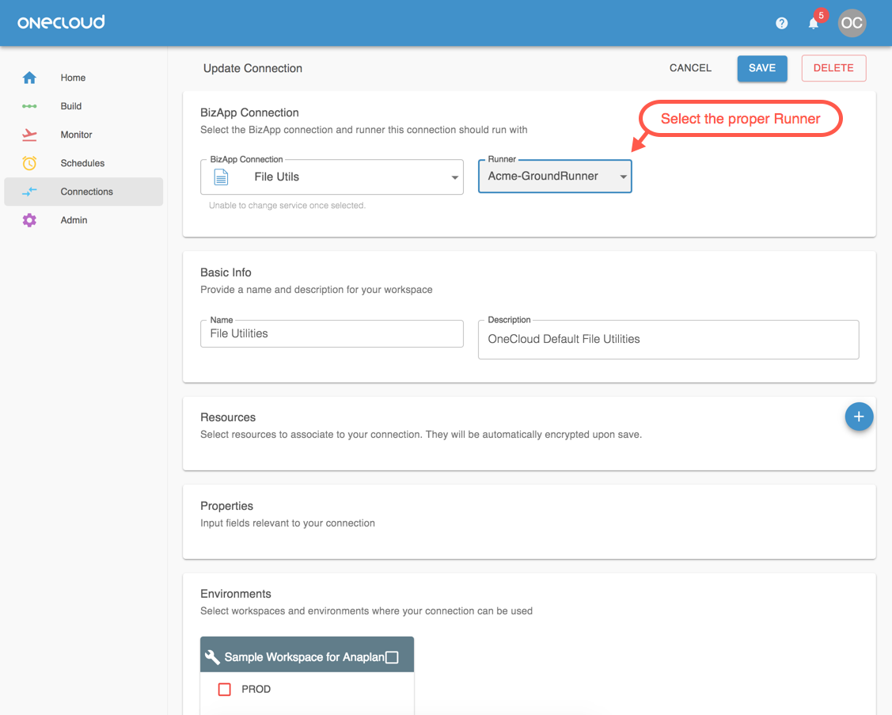The image size is (892, 715).
Task: Click the File Utils document icon
Action: (222, 177)
